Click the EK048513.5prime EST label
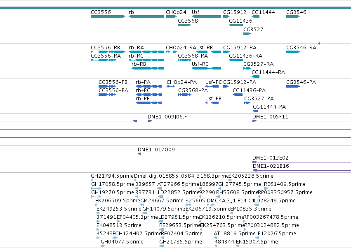This screenshot has width=351, height=248. coord(119,225)
